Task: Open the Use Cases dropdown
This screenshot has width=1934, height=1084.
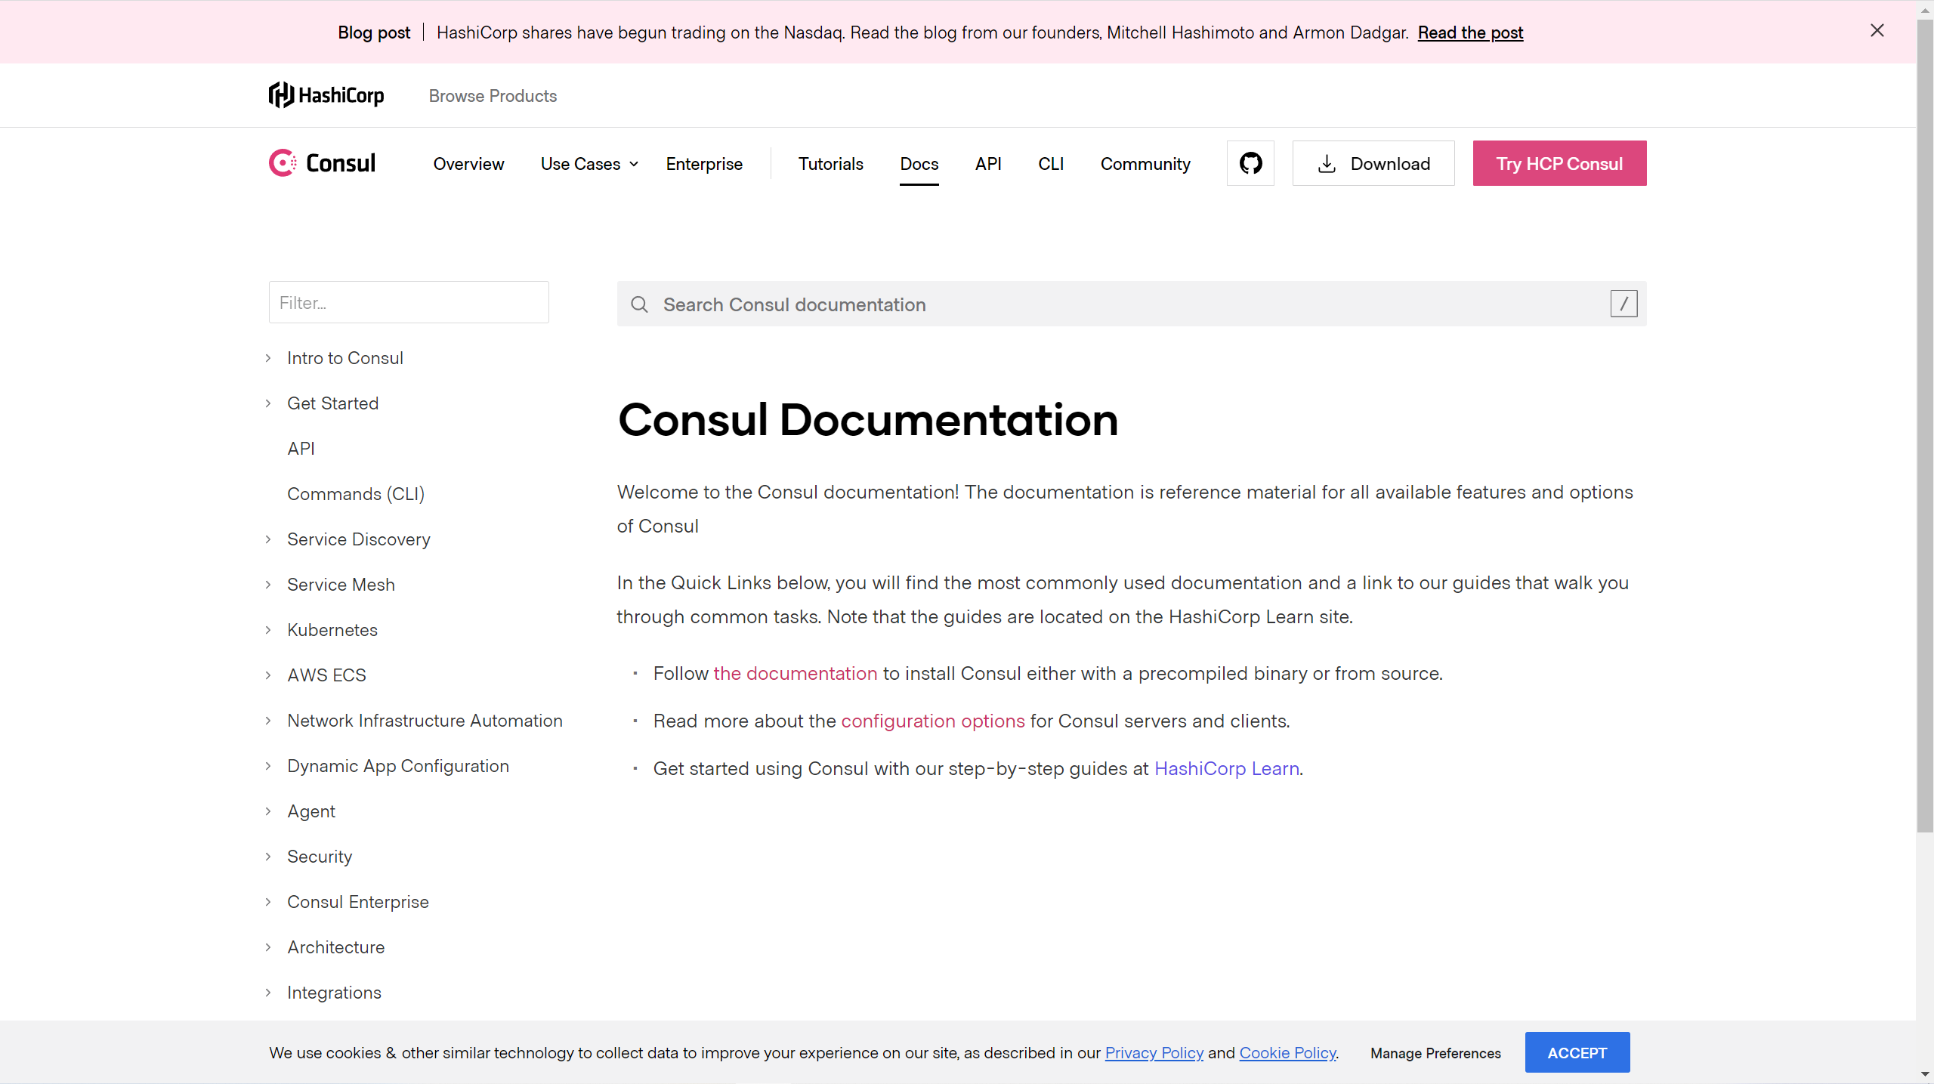Action: pyautogui.click(x=589, y=164)
